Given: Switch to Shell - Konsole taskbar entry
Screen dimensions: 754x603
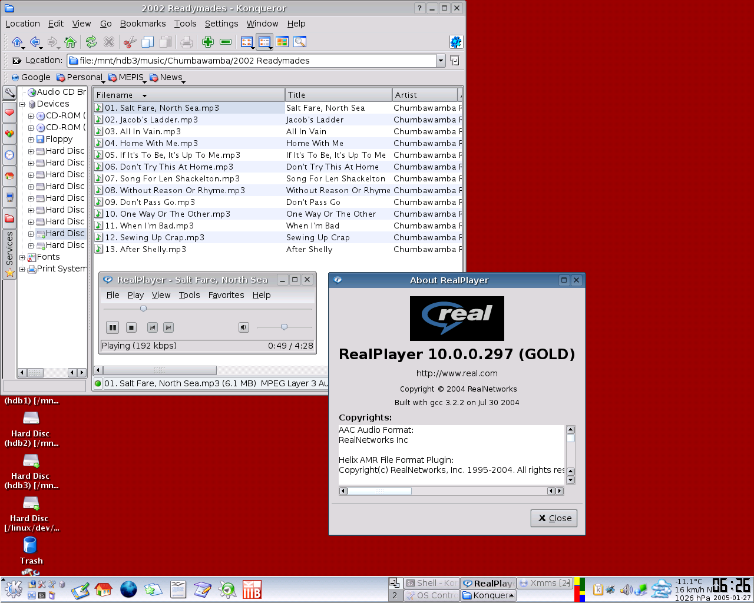Looking at the screenshot, I should [x=431, y=583].
